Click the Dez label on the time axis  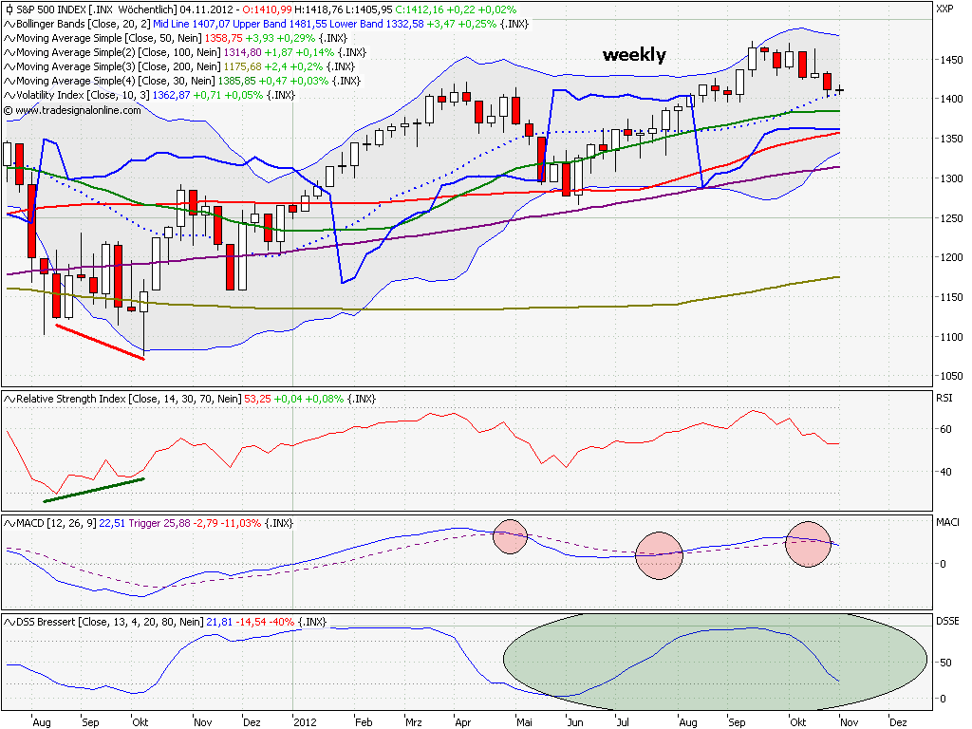click(897, 721)
